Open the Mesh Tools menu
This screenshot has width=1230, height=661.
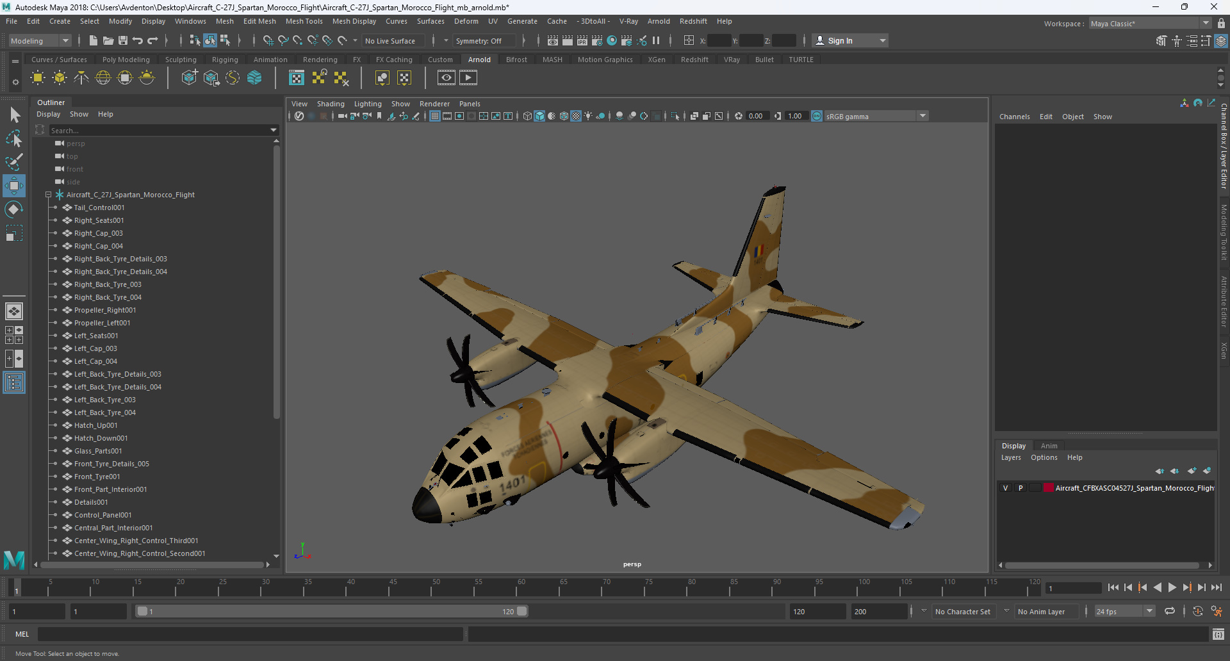coord(304,21)
